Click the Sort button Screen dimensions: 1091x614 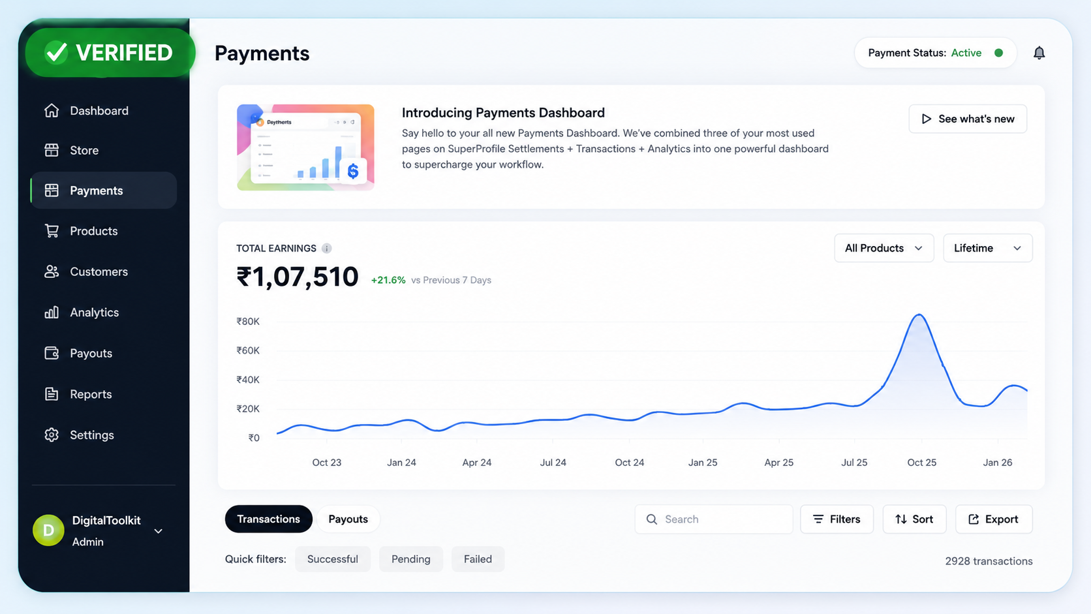(914, 519)
